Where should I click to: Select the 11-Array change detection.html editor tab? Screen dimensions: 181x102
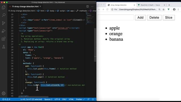[x=25, y=7]
